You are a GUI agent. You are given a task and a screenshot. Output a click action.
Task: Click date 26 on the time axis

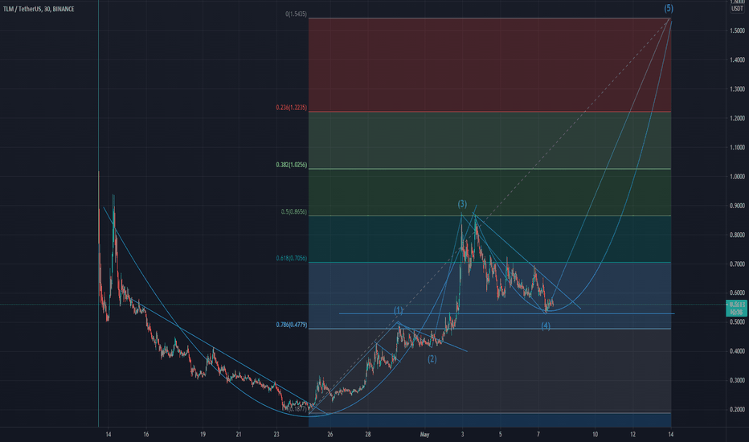point(330,434)
